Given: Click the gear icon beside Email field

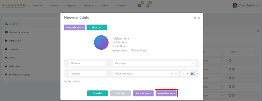Looking at the screenshot, I should [121, 46].
